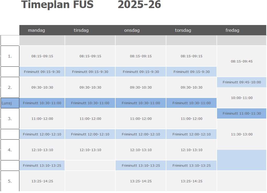Click fredag 08:15-09:45 cell
The width and height of the screenshot is (267, 193).
point(242,61)
